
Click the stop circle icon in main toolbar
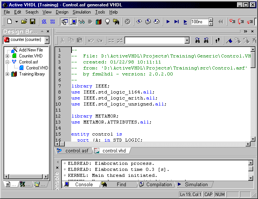127,22
